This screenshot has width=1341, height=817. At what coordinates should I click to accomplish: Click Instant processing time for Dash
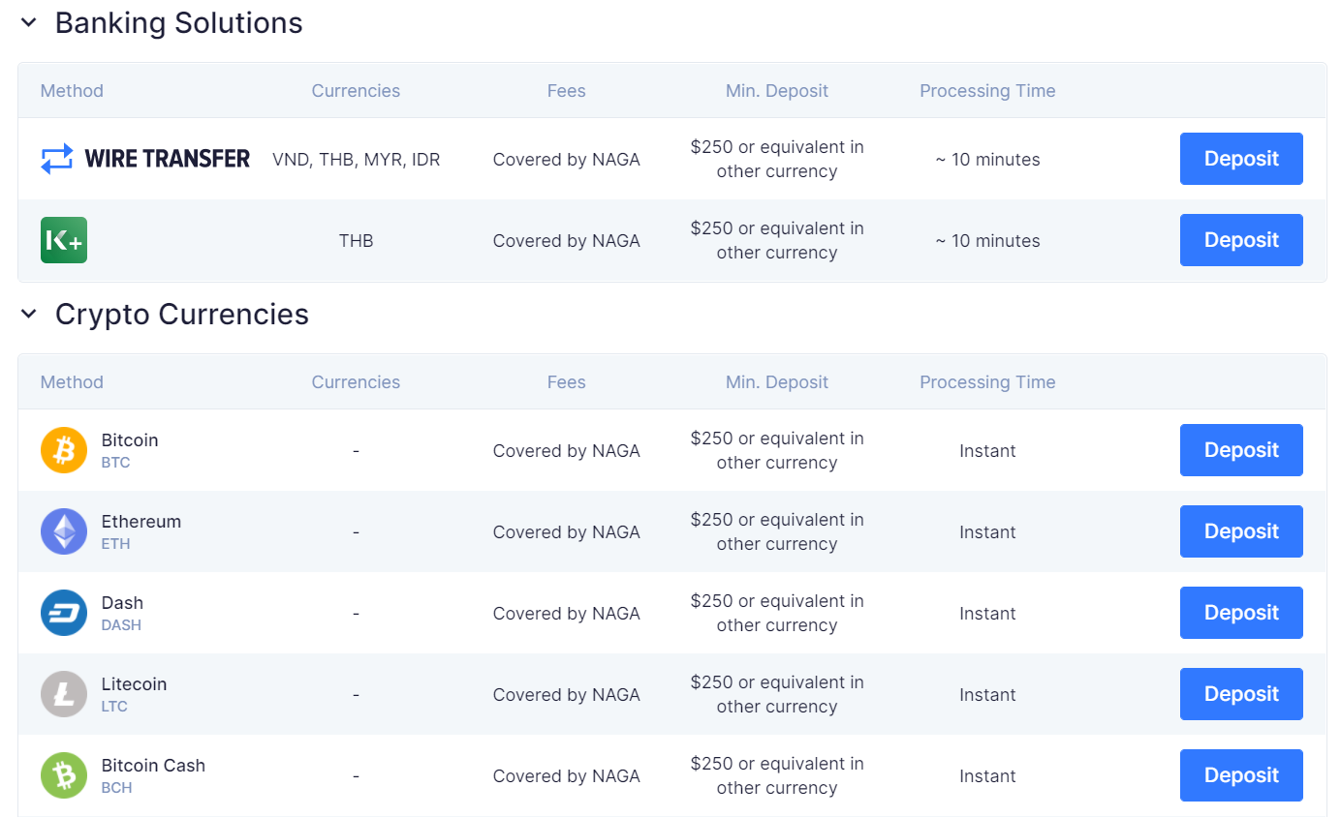point(987,614)
